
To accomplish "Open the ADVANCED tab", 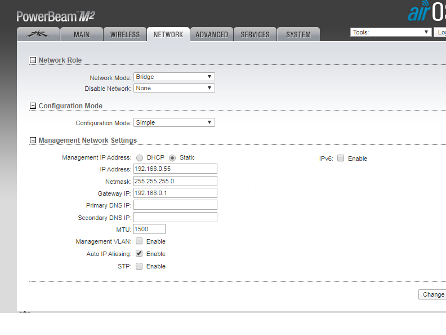I will [212, 34].
